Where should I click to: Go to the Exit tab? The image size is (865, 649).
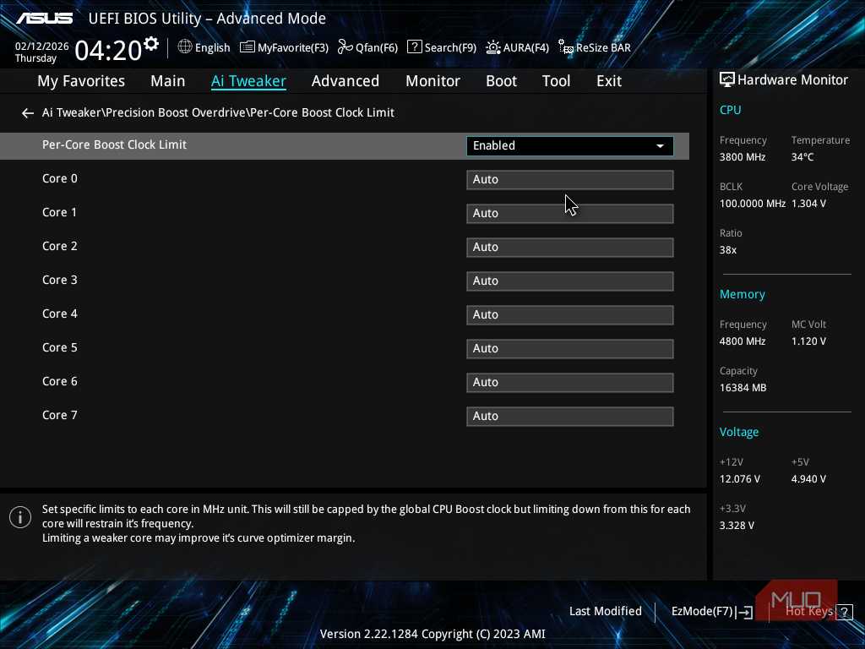pyautogui.click(x=609, y=81)
